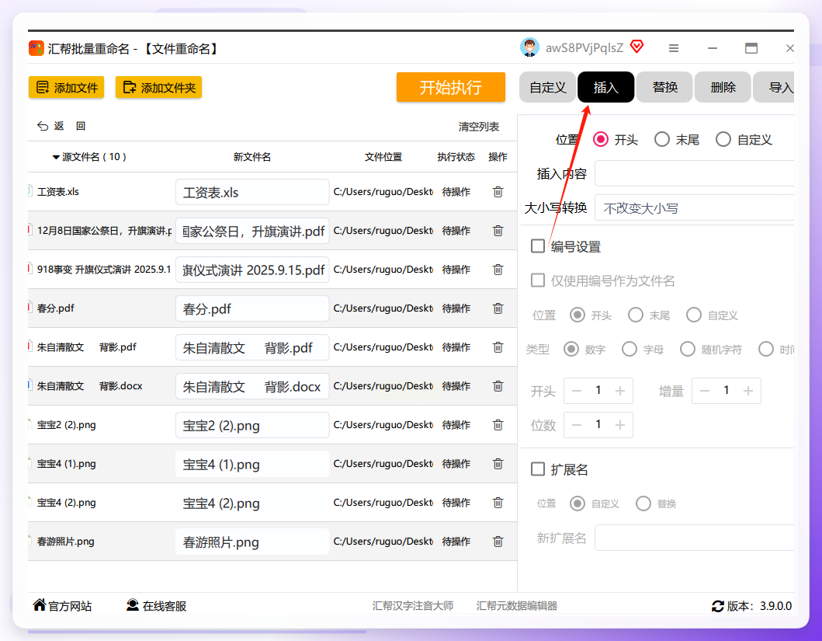Switch to the 自定义 tab
822x641 pixels.
click(x=547, y=87)
